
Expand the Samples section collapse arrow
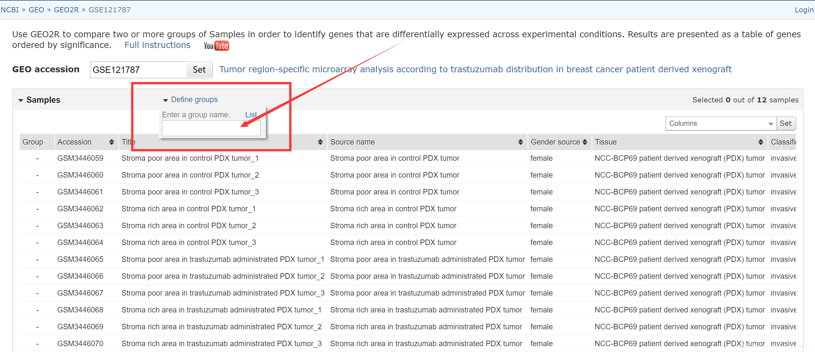coord(19,101)
